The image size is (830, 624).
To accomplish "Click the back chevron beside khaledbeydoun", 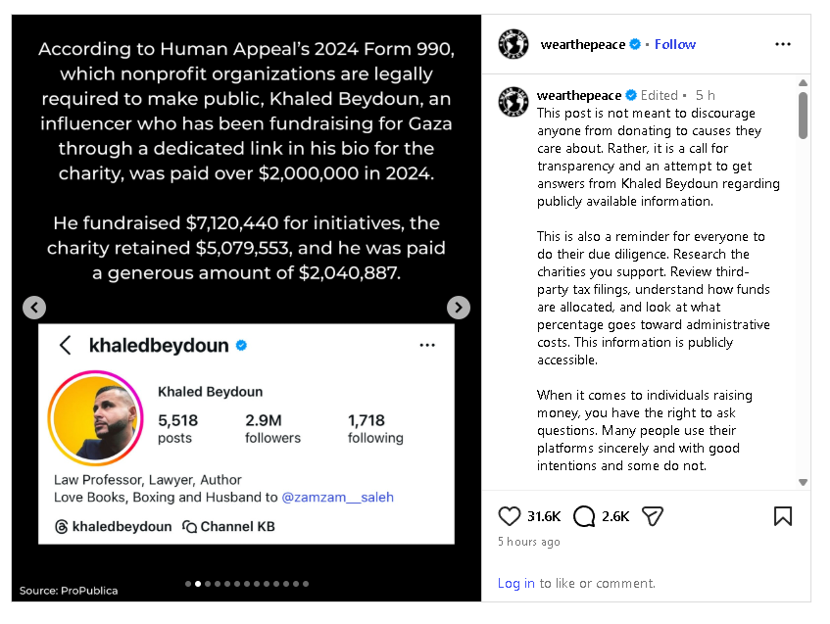I will tap(65, 345).
